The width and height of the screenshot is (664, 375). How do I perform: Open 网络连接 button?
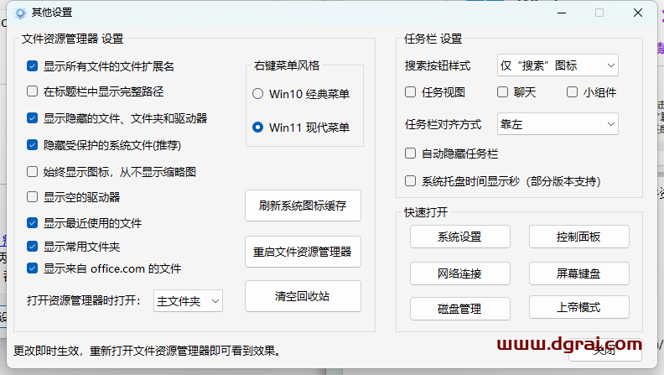click(460, 273)
